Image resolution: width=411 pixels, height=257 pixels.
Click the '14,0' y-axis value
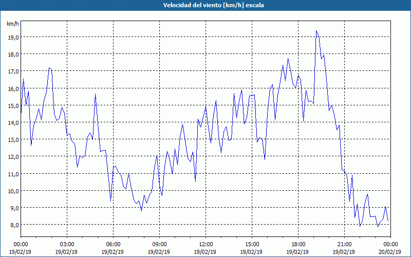pyautogui.click(x=13, y=123)
